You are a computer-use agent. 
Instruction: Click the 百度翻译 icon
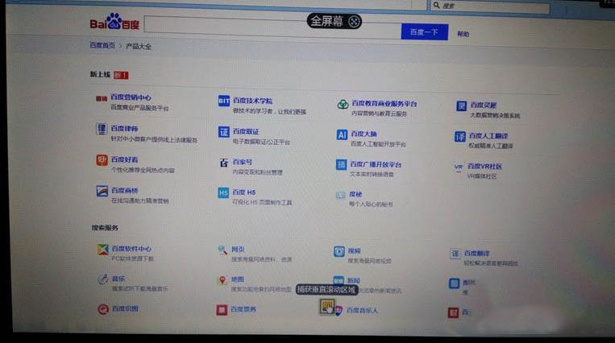click(455, 254)
